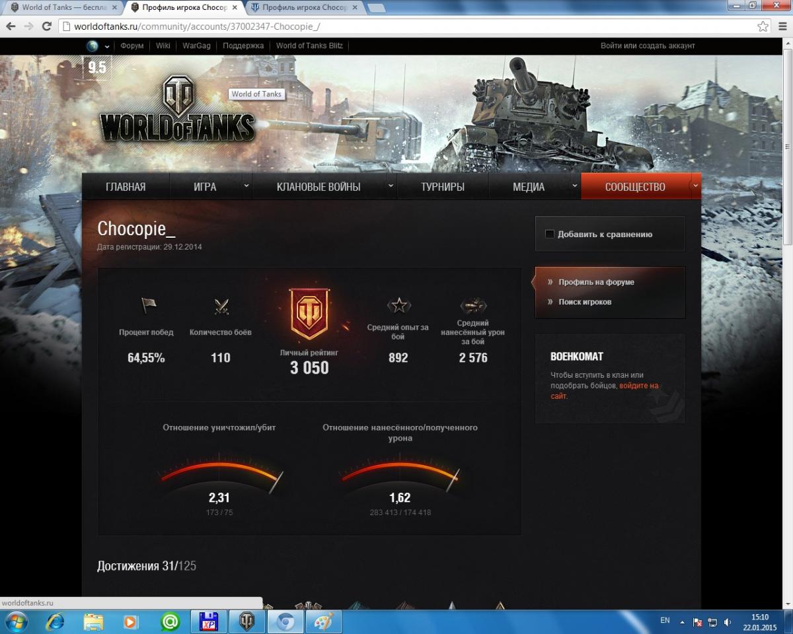793x634 pixels.
Task: Open World of Tanks from the taskbar
Action: click(x=247, y=621)
